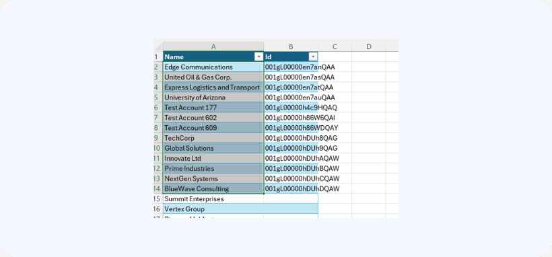The image size is (552, 257).
Task: Select the Innovate Ltd cell
Action: [x=213, y=158]
